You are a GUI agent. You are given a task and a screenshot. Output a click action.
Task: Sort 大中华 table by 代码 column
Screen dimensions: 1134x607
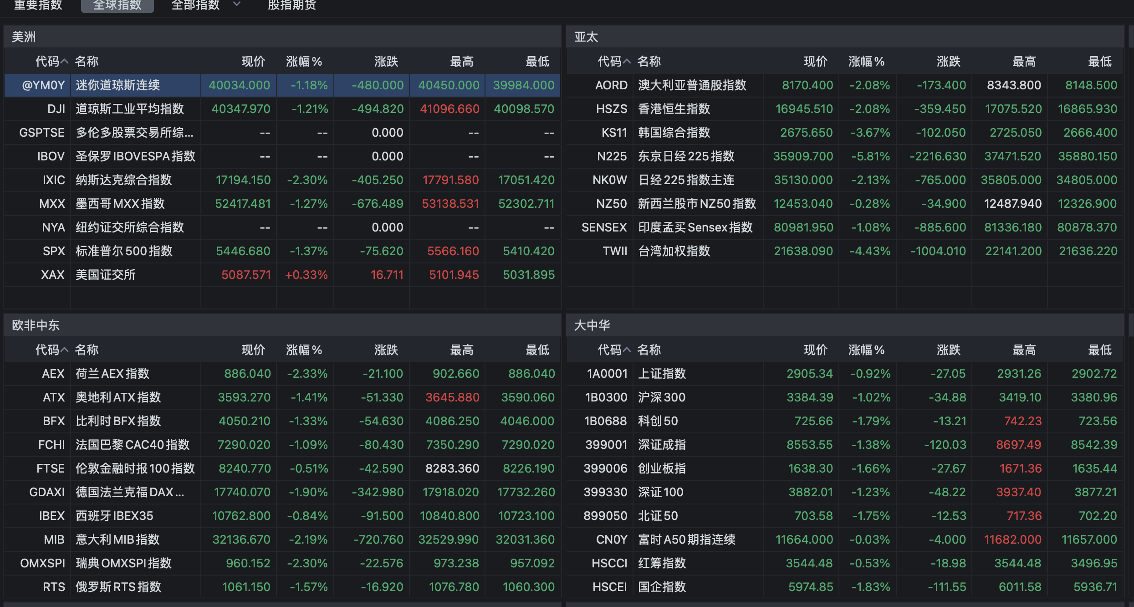[x=614, y=350]
